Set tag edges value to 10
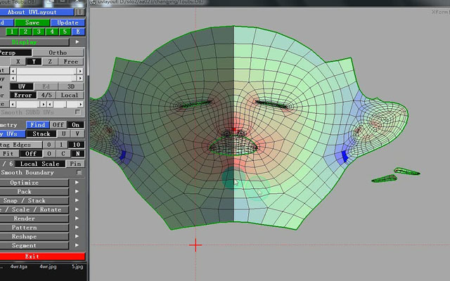Screen dimensions: 450x281 [77, 145]
